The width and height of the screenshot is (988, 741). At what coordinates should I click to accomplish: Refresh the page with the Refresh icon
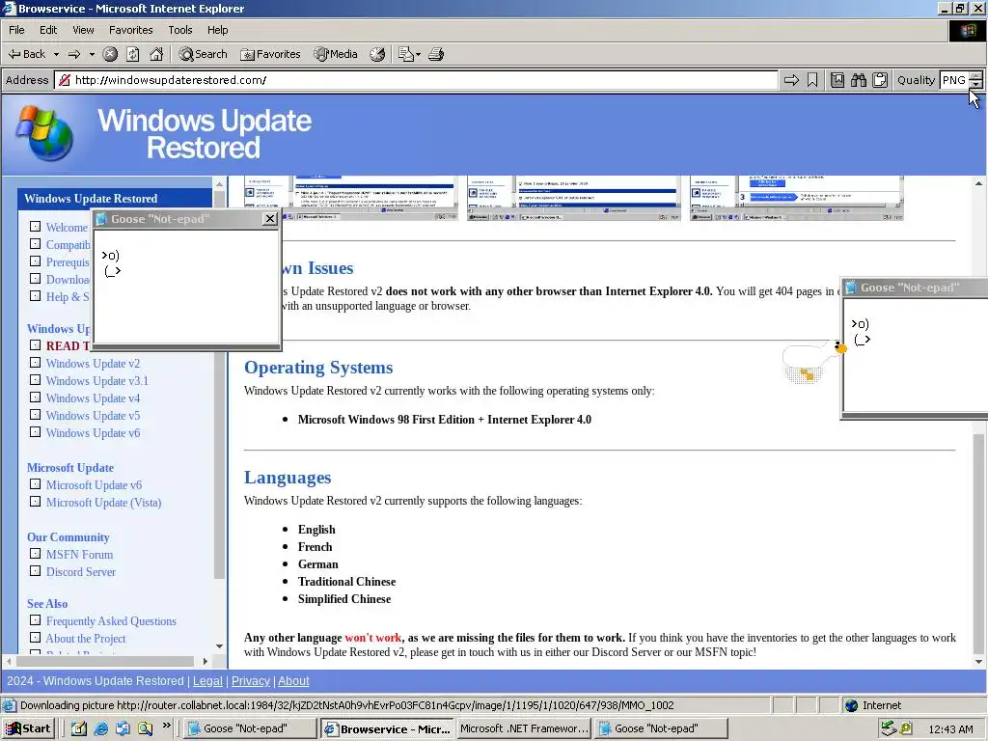point(133,54)
